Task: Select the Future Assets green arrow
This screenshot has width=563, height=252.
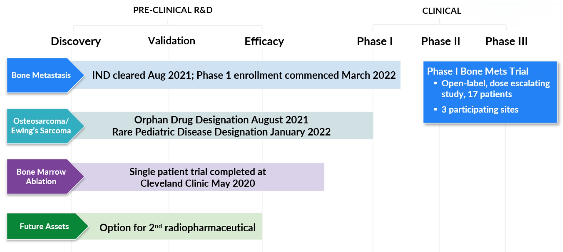Action: coord(44,226)
